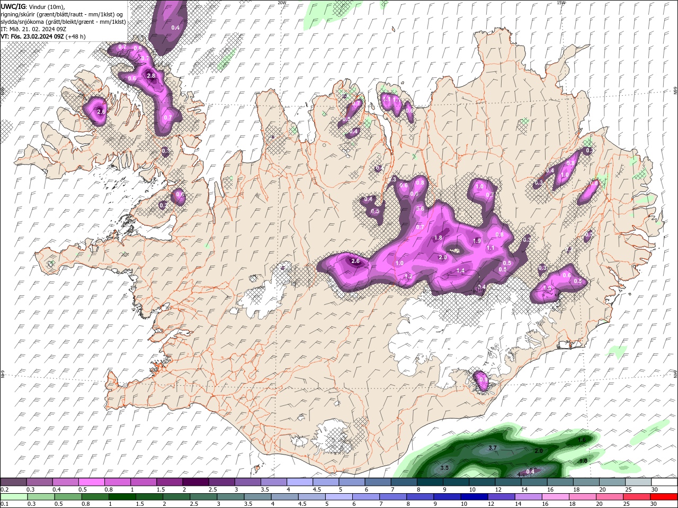Image resolution: width=678 pixels, height=508 pixels.
Task: Click the '0.2' label on the upper legend
Action: pyautogui.click(x=4, y=489)
